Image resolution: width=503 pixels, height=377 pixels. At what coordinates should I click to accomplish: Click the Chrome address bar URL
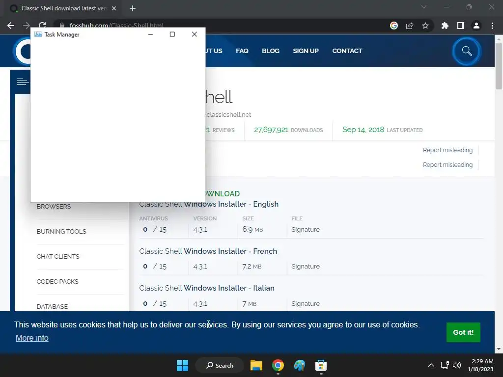(116, 26)
